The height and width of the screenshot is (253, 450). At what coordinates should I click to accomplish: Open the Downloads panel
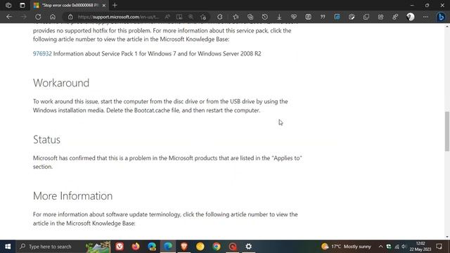pos(279,17)
